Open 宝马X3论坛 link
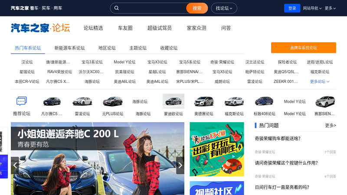Screen dimensions: 347x195 (157, 62)
